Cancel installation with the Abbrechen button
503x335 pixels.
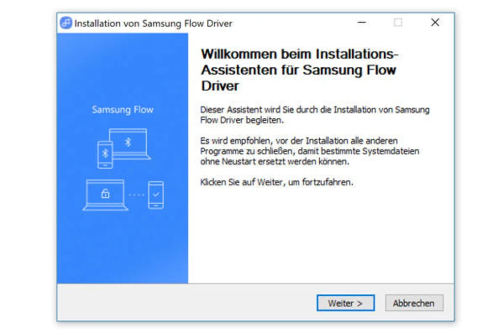414,303
